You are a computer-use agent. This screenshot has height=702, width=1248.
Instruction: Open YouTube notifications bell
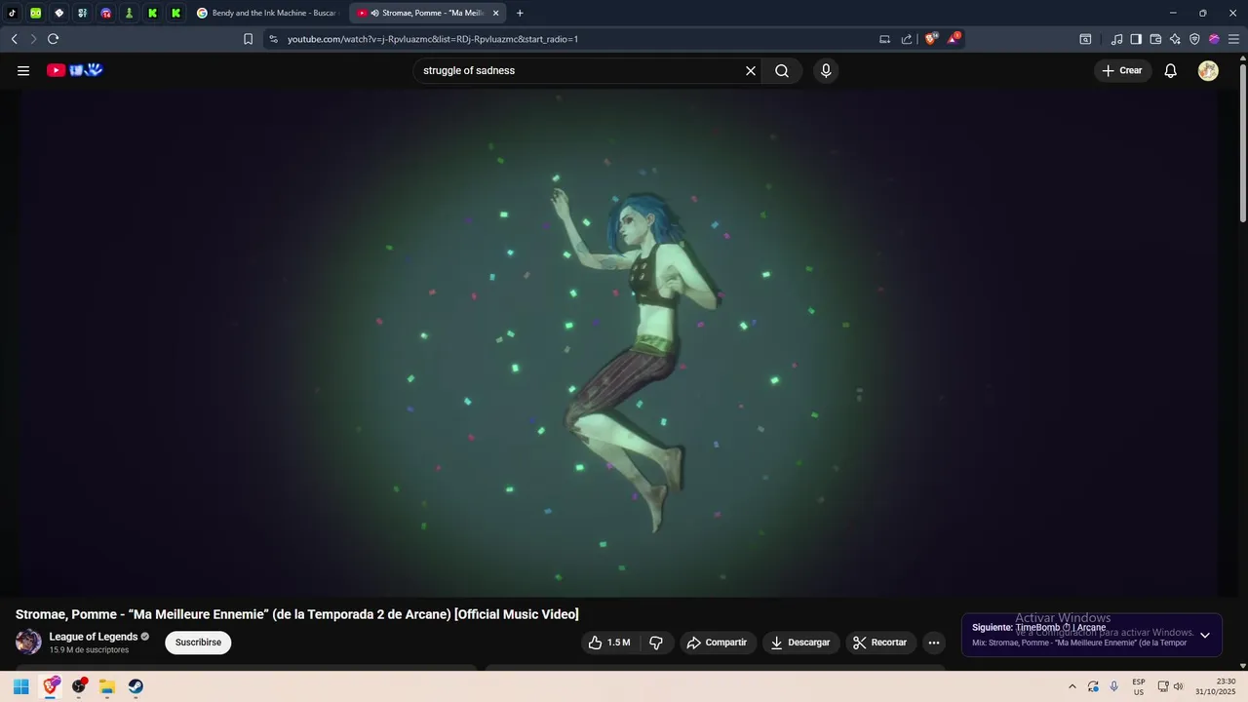(1171, 70)
